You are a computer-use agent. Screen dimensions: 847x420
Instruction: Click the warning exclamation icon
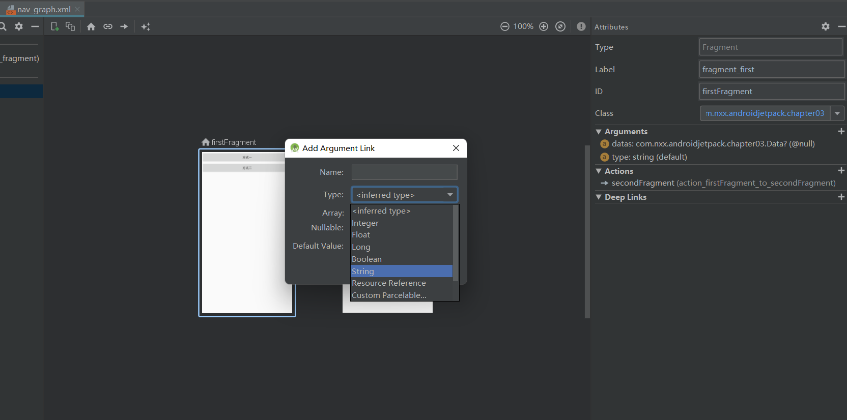click(x=581, y=26)
